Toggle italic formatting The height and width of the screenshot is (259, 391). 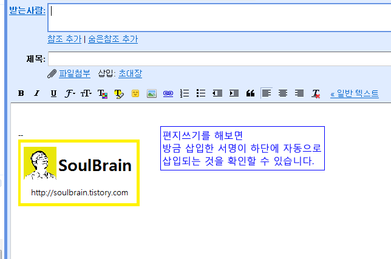(x=37, y=93)
